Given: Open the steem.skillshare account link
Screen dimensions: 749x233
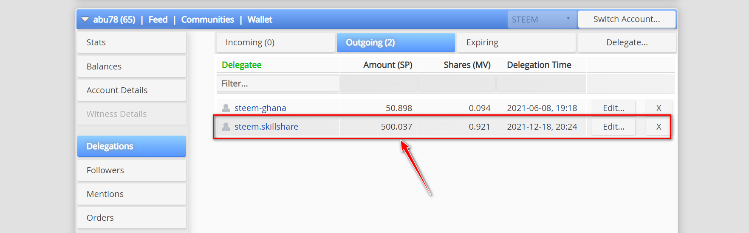Looking at the screenshot, I should [266, 127].
